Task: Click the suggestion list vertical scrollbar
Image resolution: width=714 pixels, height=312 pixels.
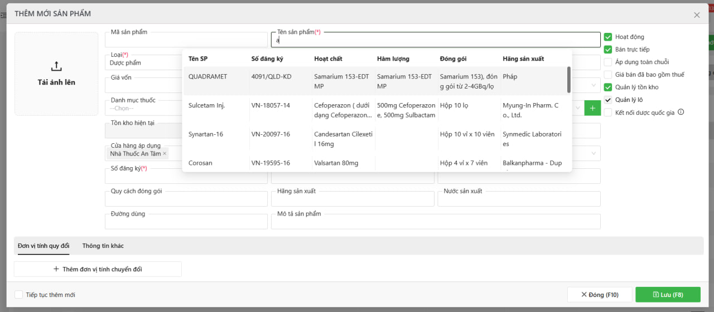Action: pos(568,80)
